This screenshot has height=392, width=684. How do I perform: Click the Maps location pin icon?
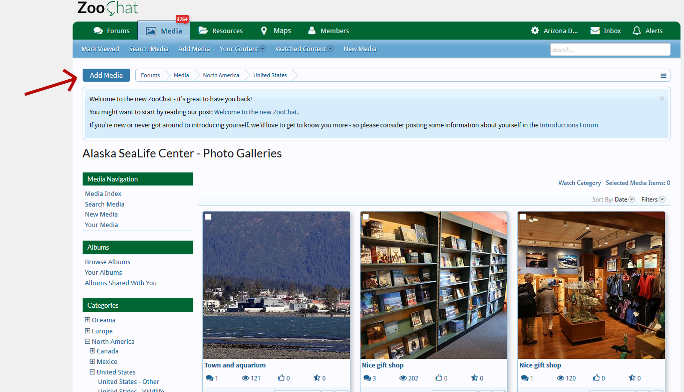click(264, 31)
